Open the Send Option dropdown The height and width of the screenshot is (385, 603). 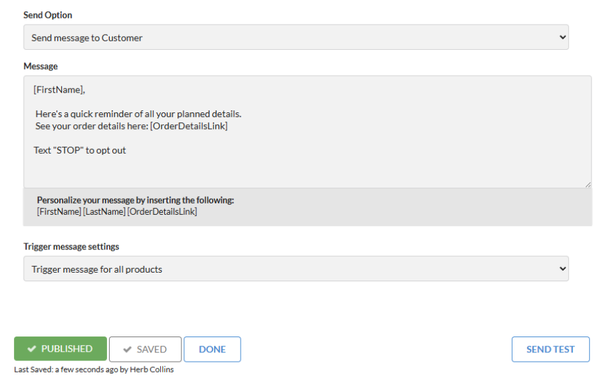pyautogui.click(x=296, y=38)
